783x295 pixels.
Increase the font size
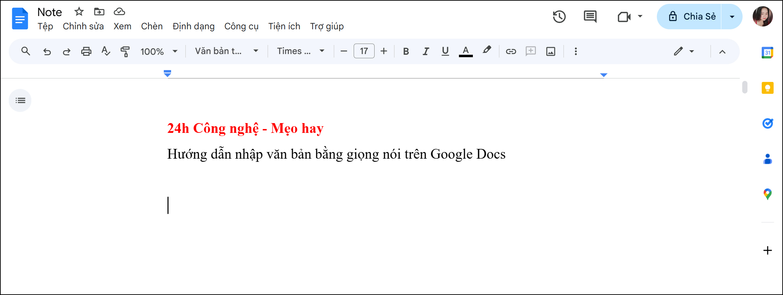coord(384,51)
